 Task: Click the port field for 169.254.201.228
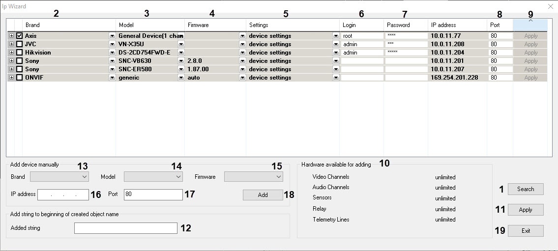coord(500,78)
